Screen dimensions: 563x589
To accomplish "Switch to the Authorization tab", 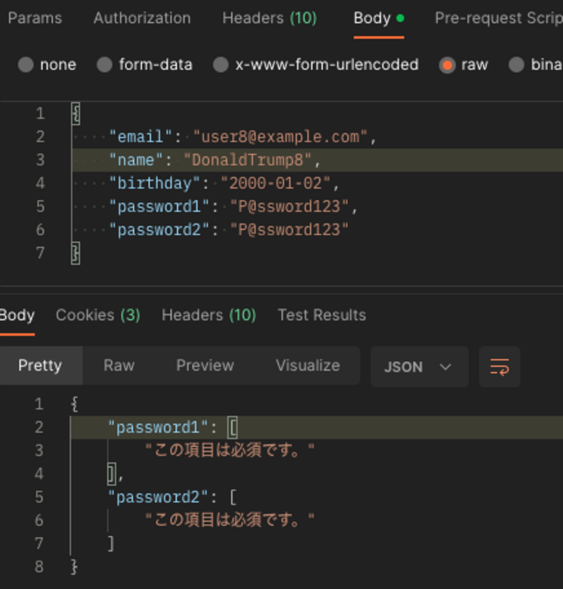I will click(x=142, y=18).
